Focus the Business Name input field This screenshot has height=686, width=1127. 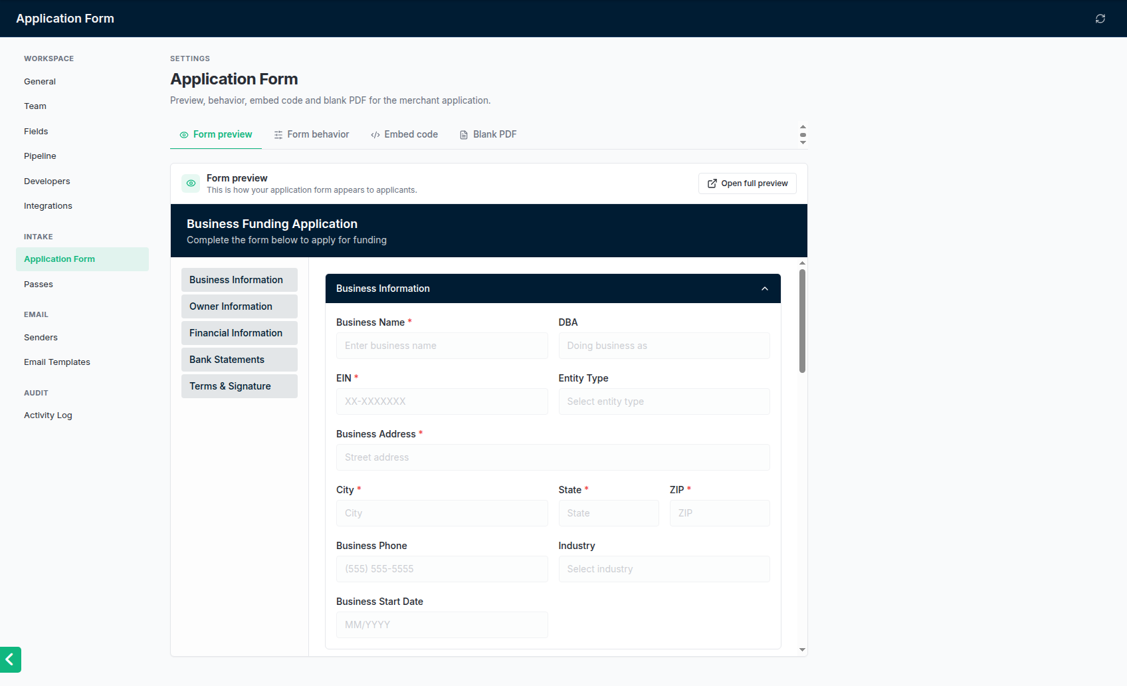click(442, 346)
